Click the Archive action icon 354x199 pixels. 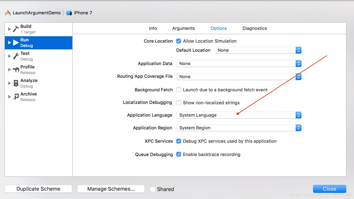[x=16, y=97]
